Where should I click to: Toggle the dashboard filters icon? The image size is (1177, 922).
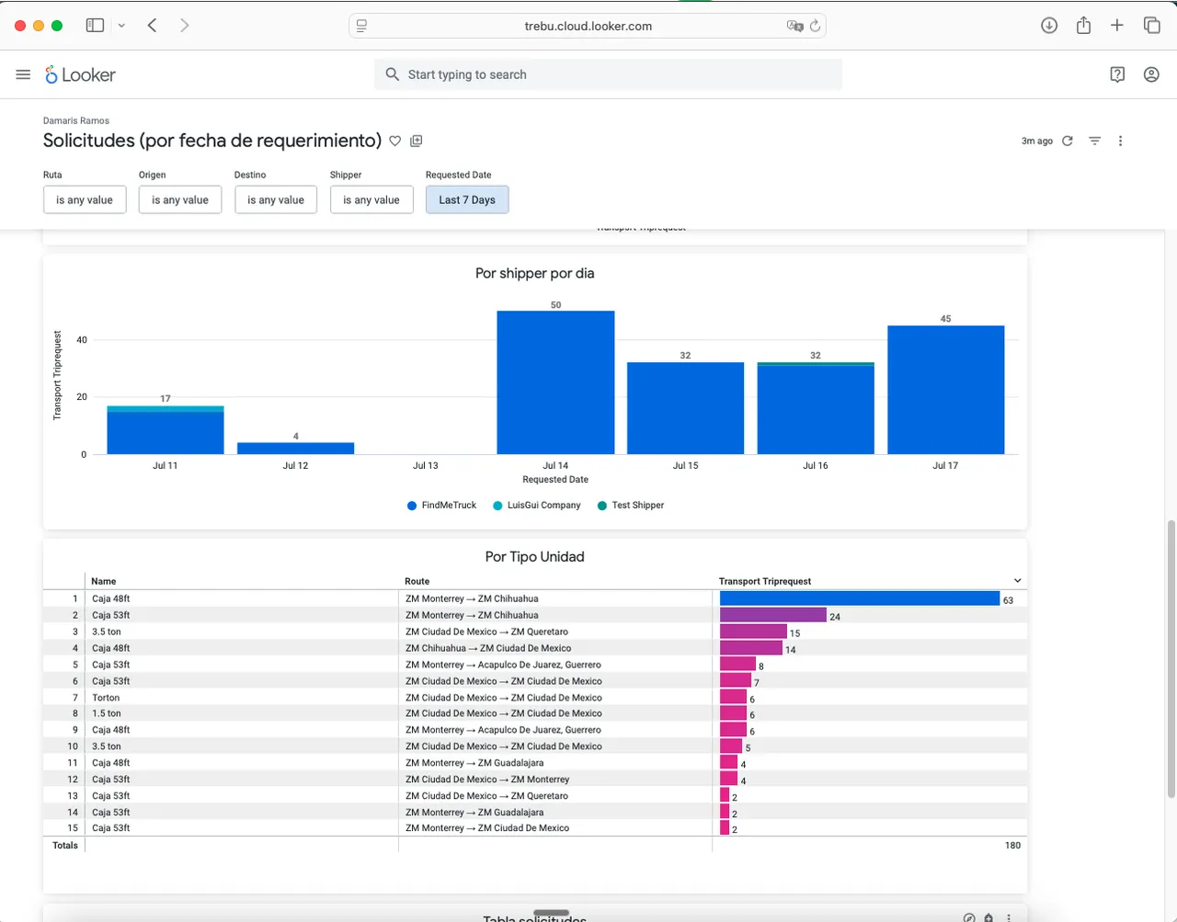(1094, 141)
